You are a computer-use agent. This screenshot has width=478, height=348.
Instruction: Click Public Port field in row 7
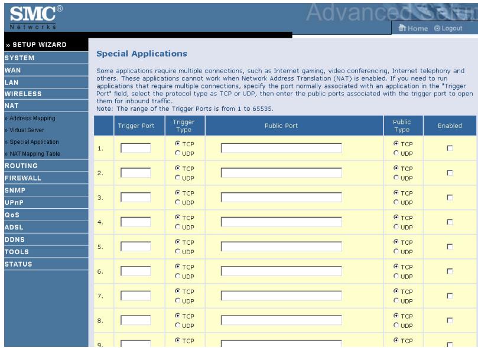coord(281,296)
